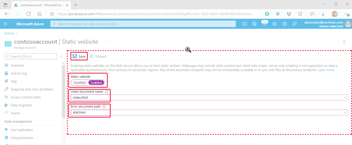
Task: Open browser favorites star icon
Action: click(312, 14)
